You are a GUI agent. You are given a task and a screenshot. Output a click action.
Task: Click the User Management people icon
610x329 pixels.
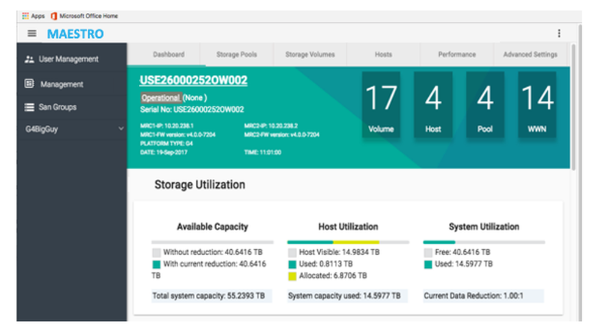(x=29, y=59)
